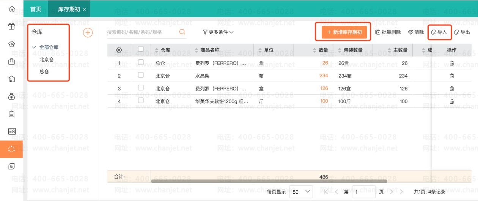Open the gift box sidebar icon
Image resolution: width=478 pixels, height=201 pixels.
[12, 26]
